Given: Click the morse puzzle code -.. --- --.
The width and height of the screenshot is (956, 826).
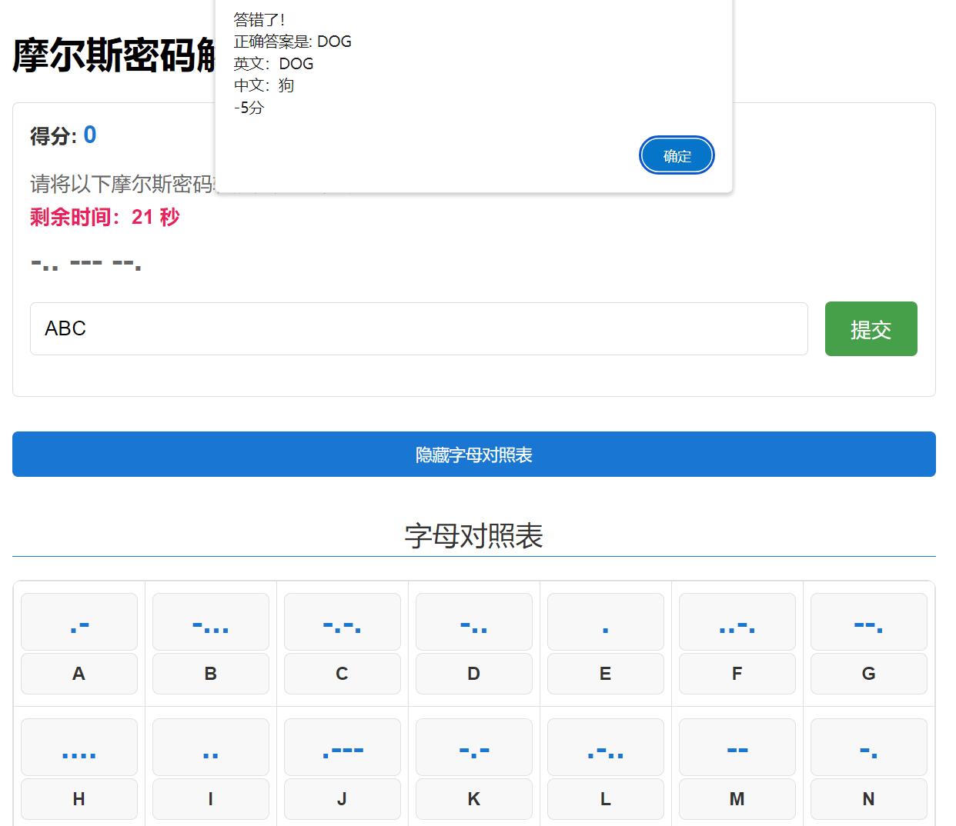Looking at the screenshot, I should (x=86, y=263).
